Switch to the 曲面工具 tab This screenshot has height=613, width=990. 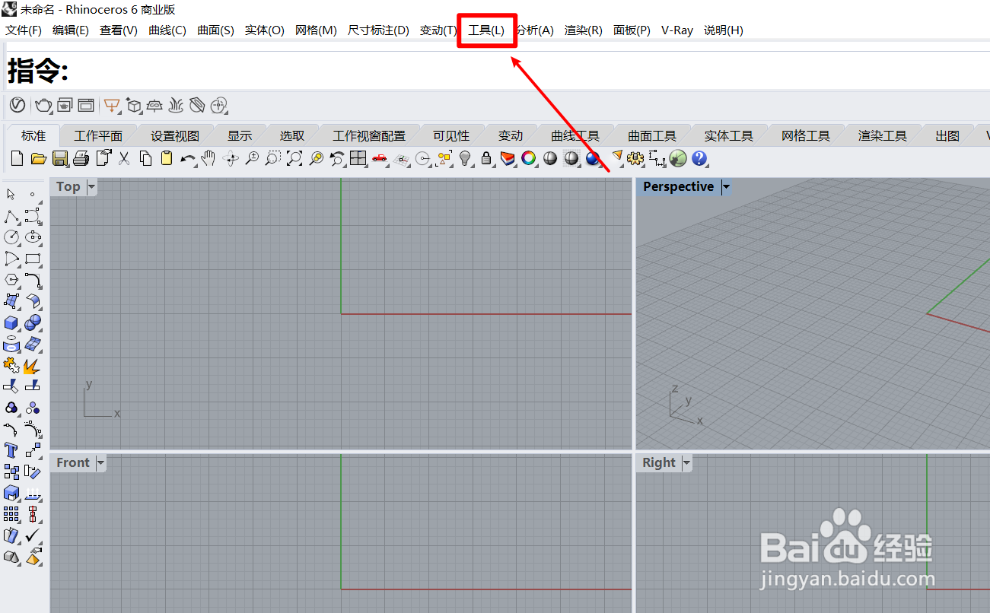pos(652,136)
